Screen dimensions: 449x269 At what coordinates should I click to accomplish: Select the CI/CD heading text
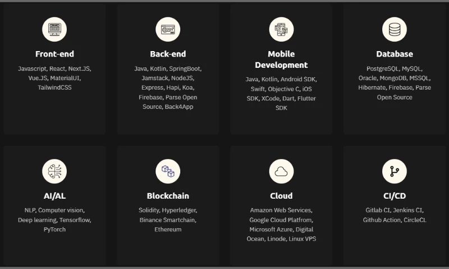click(x=395, y=196)
